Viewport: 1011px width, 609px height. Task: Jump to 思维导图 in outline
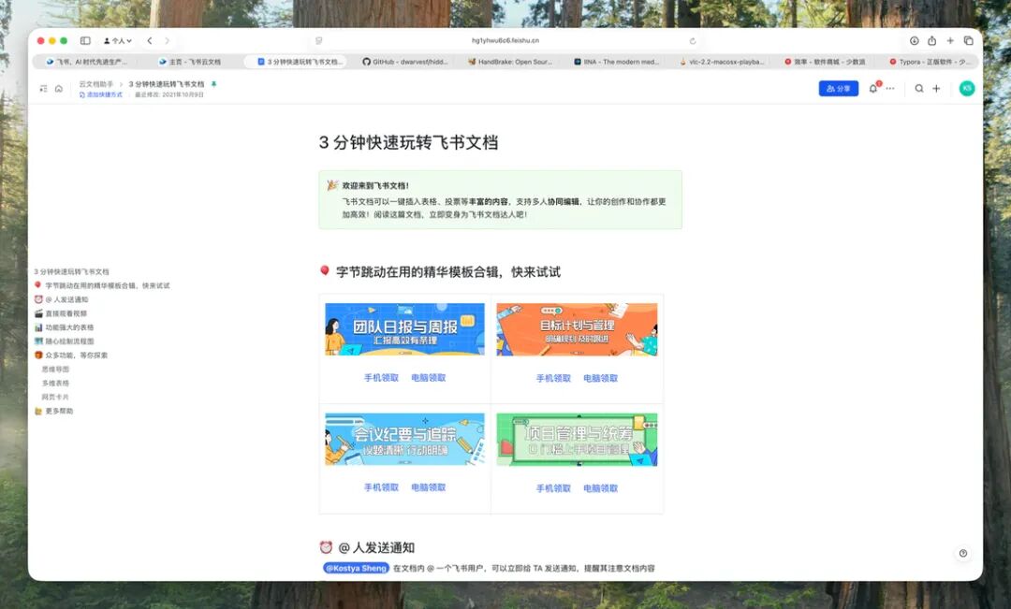pos(55,370)
